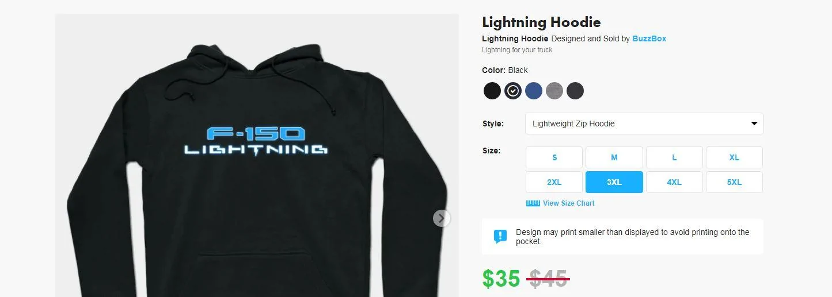This screenshot has height=297, width=832.
Task: Click the F-150 Lightning hoodie product image
Action: (257, 155)
